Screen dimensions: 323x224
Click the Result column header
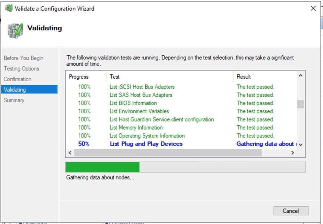coord(244,77)
